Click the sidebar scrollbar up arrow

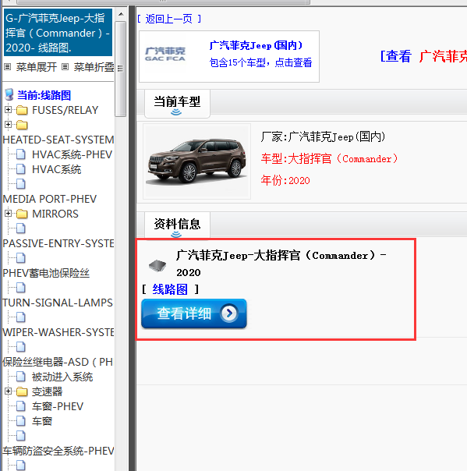click(x=121, y=14)
